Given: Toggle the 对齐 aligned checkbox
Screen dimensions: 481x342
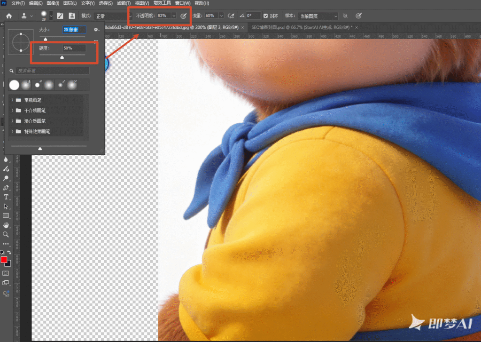Looking at the screenshot, I should pyautogui.click(x=266, y=16).
